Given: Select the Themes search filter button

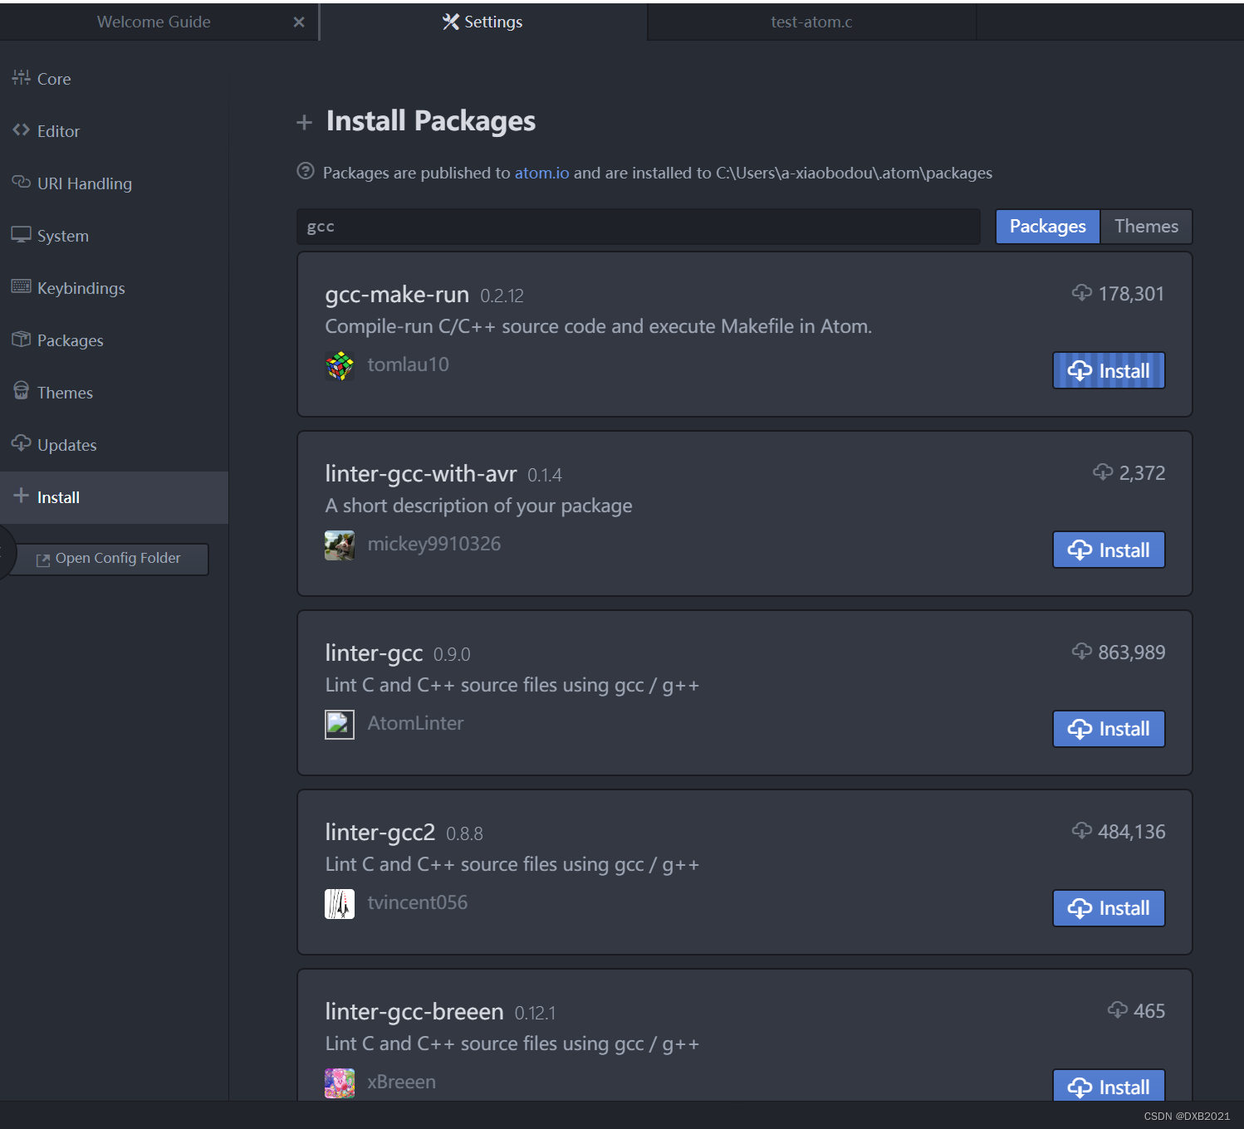Looking at the screenshot, I should tap(1146, 227).
